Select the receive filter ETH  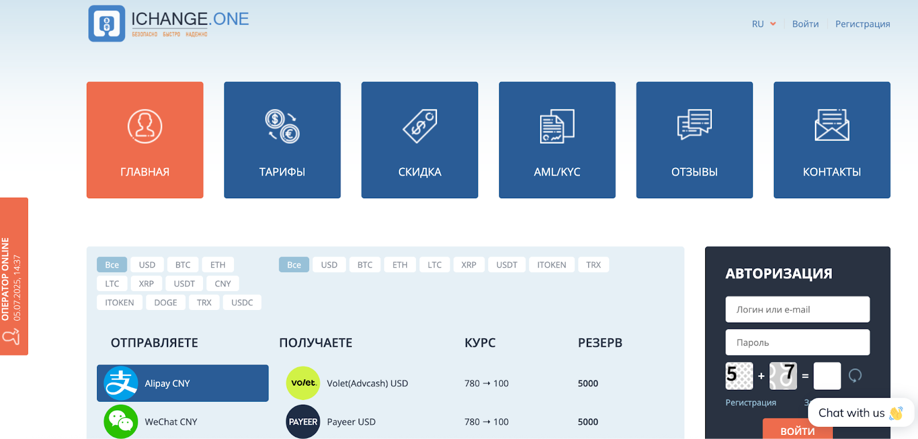[x=400, y=265]
